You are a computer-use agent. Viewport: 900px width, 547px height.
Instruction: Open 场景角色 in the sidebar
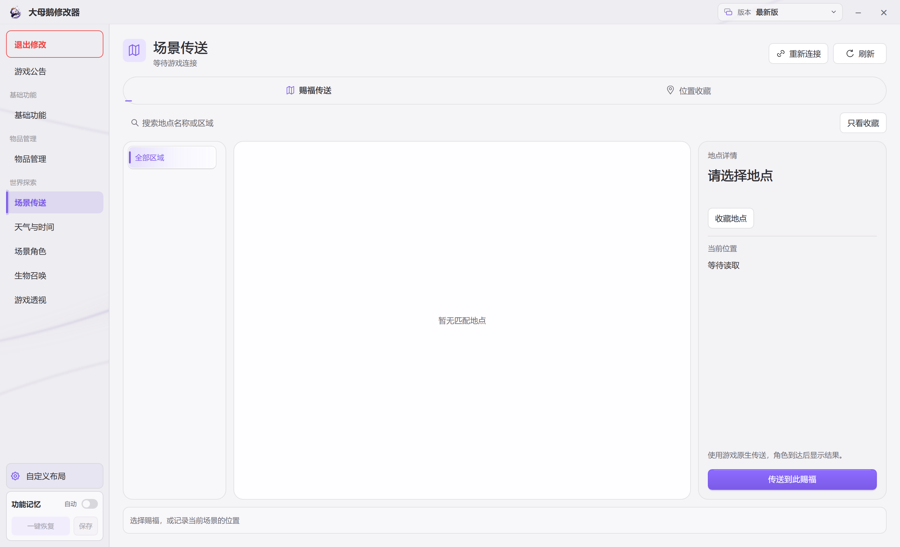click(x=55, y=251)
